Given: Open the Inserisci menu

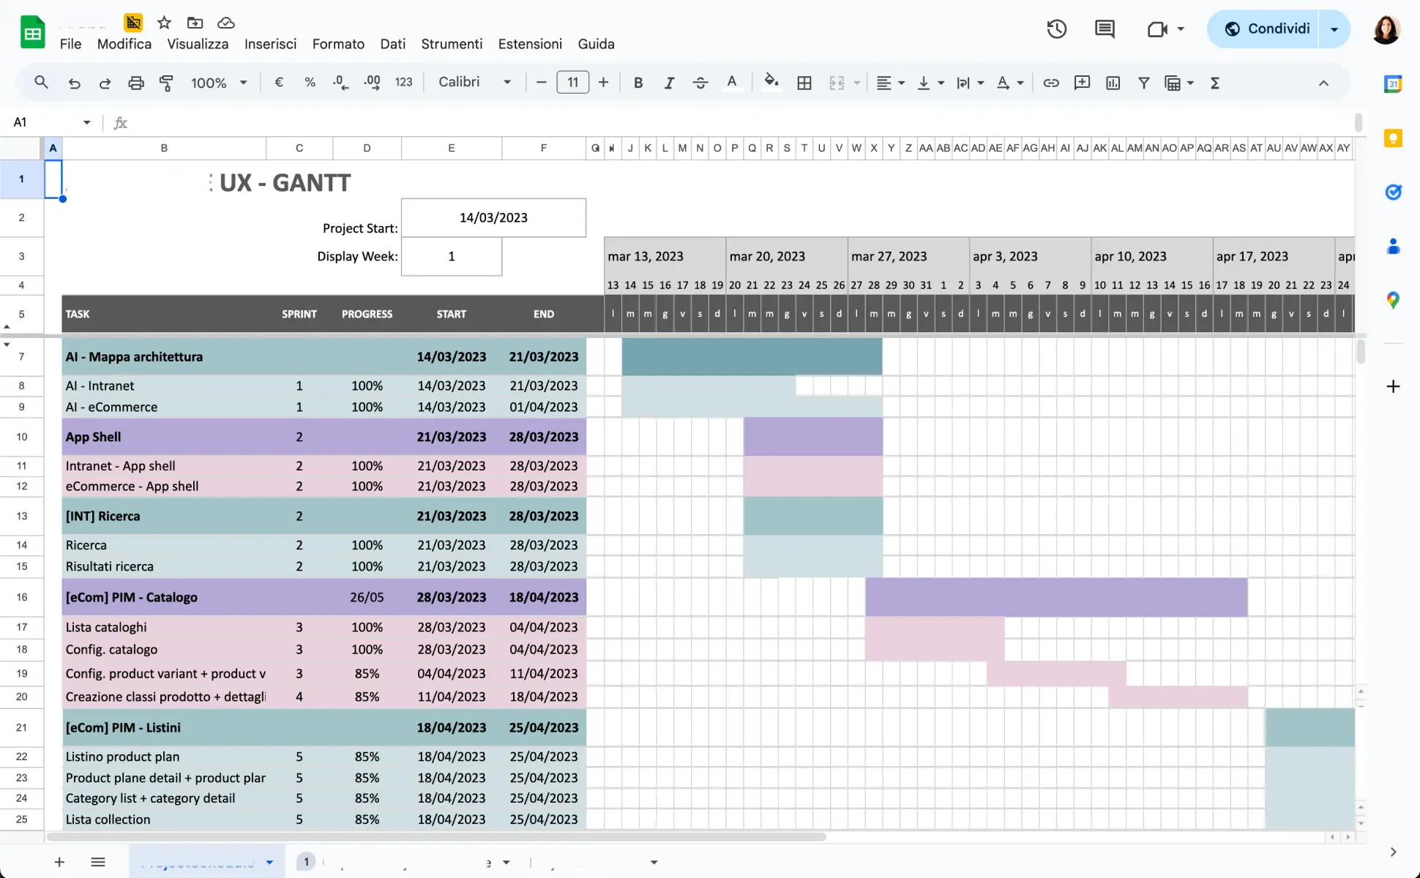Looking at the screenshot, I should (270, 44).
